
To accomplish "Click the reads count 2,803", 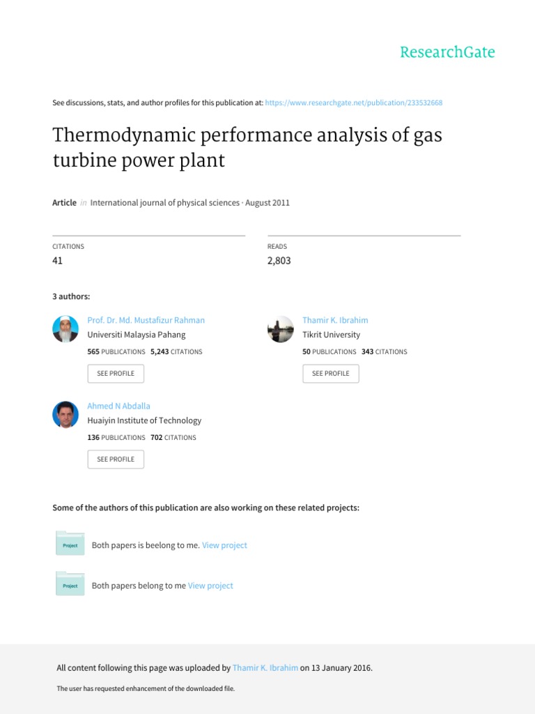I will point(279,261).
